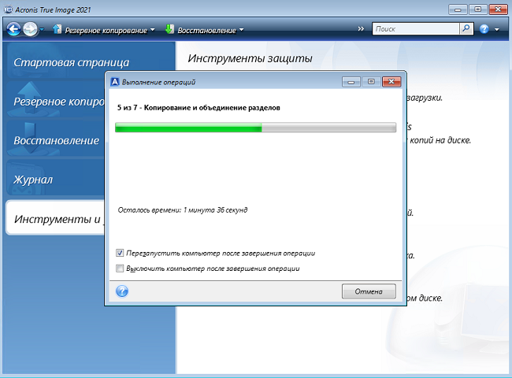Expand the Восстановление dropdown arrow
512x378 pixels.
click(241, 30)
